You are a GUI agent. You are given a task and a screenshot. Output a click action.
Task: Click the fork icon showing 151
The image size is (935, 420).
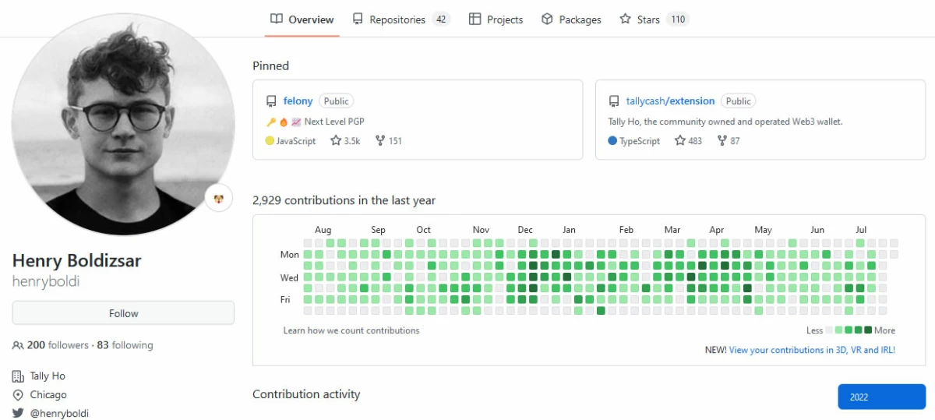[x=380, y=141]
